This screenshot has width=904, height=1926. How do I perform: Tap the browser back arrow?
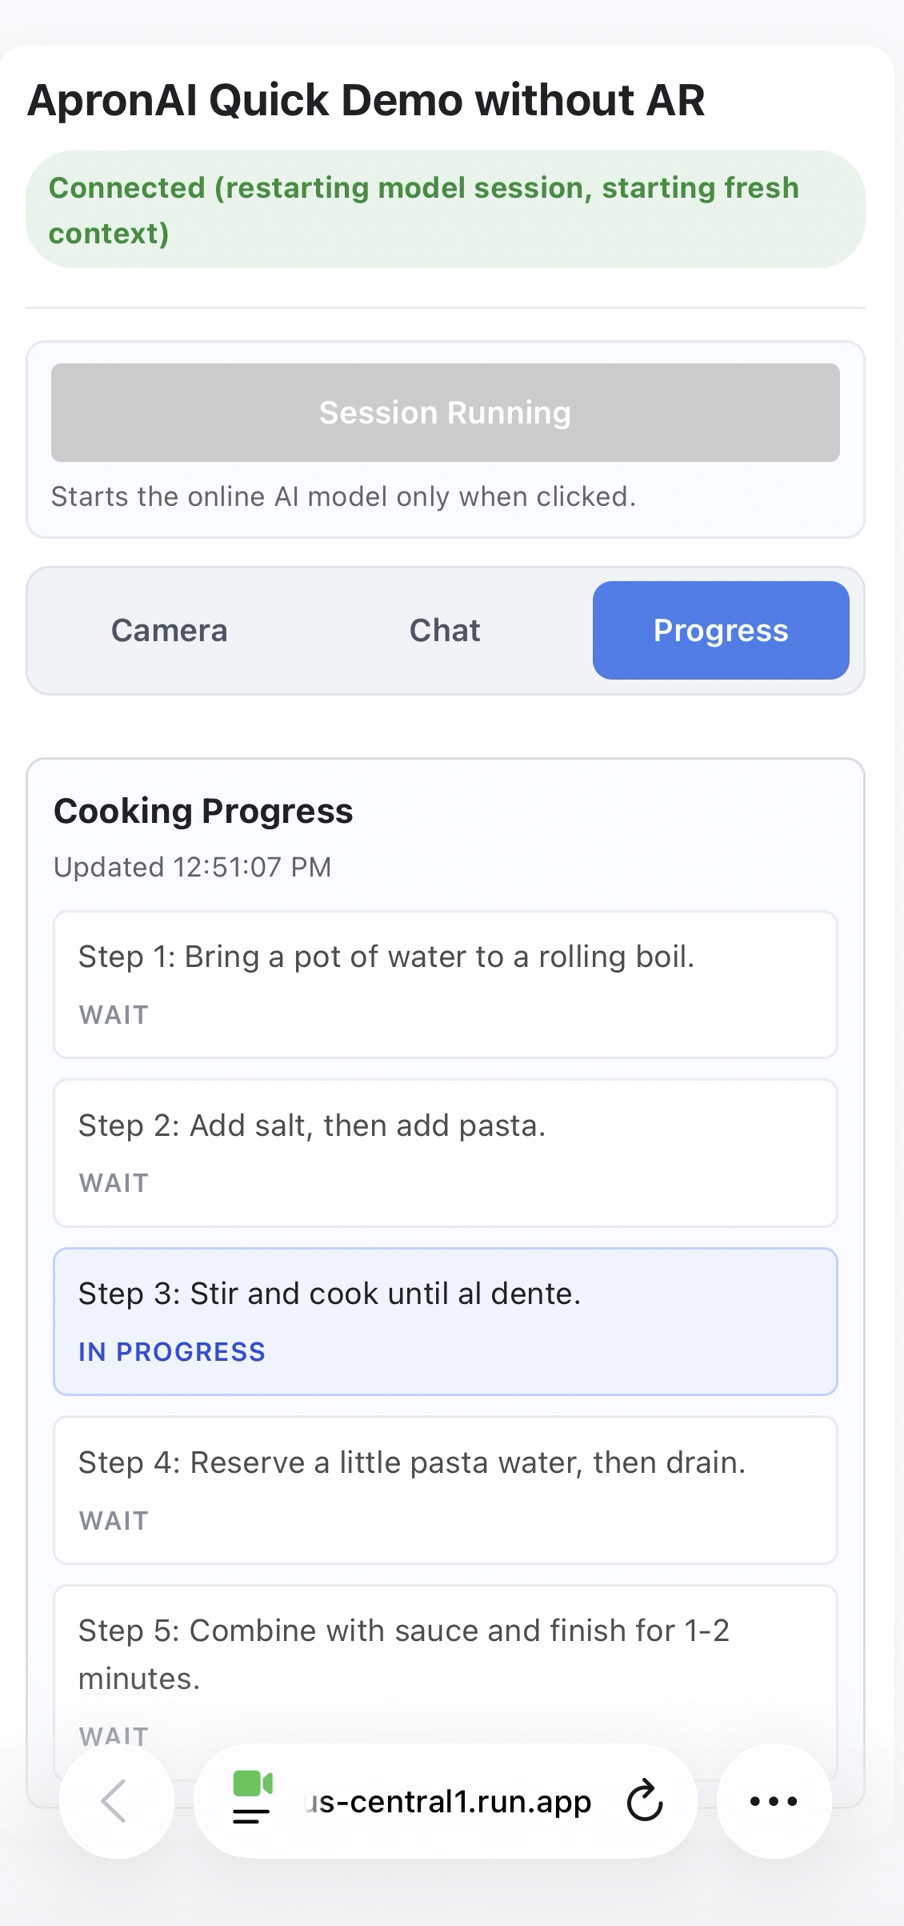tap(116, 1801)
